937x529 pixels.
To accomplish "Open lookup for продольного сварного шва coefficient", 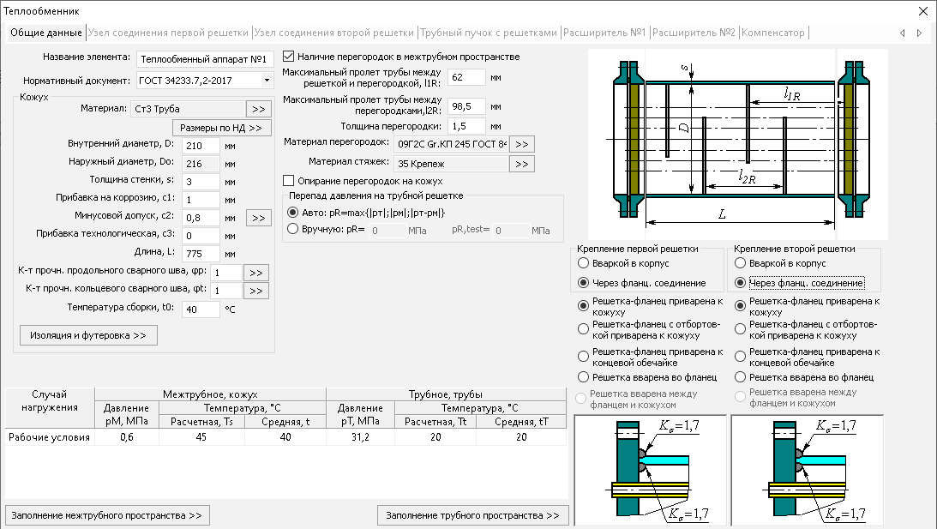I will (256, 273).
